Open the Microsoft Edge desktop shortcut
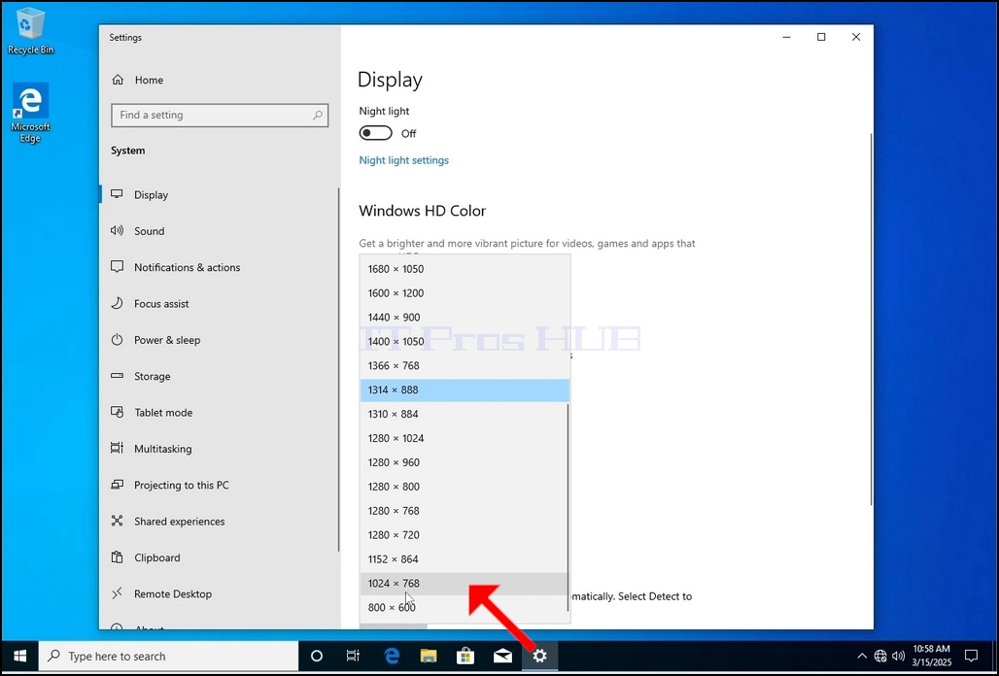 pyautogui.click(x=30, y=113)
